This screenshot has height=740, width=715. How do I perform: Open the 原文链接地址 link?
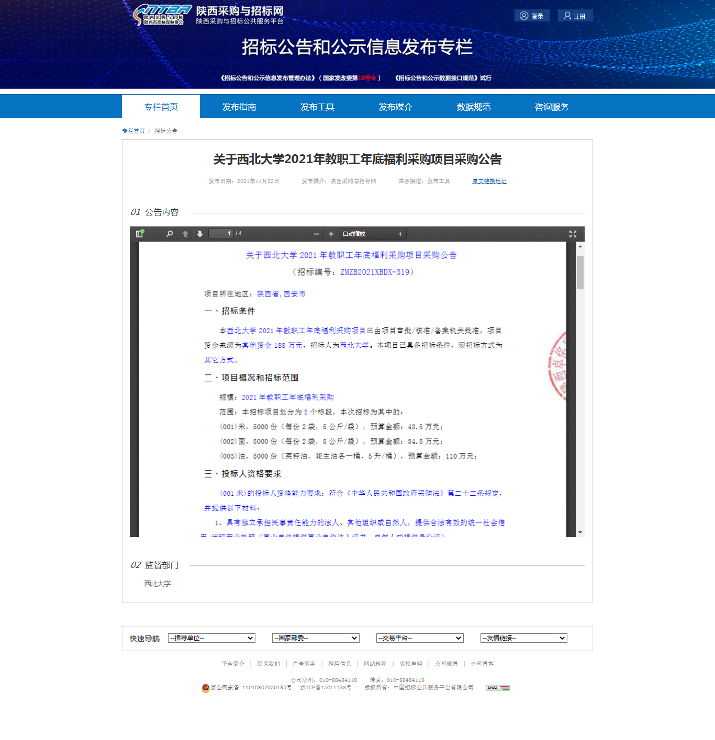click(489, 181)
